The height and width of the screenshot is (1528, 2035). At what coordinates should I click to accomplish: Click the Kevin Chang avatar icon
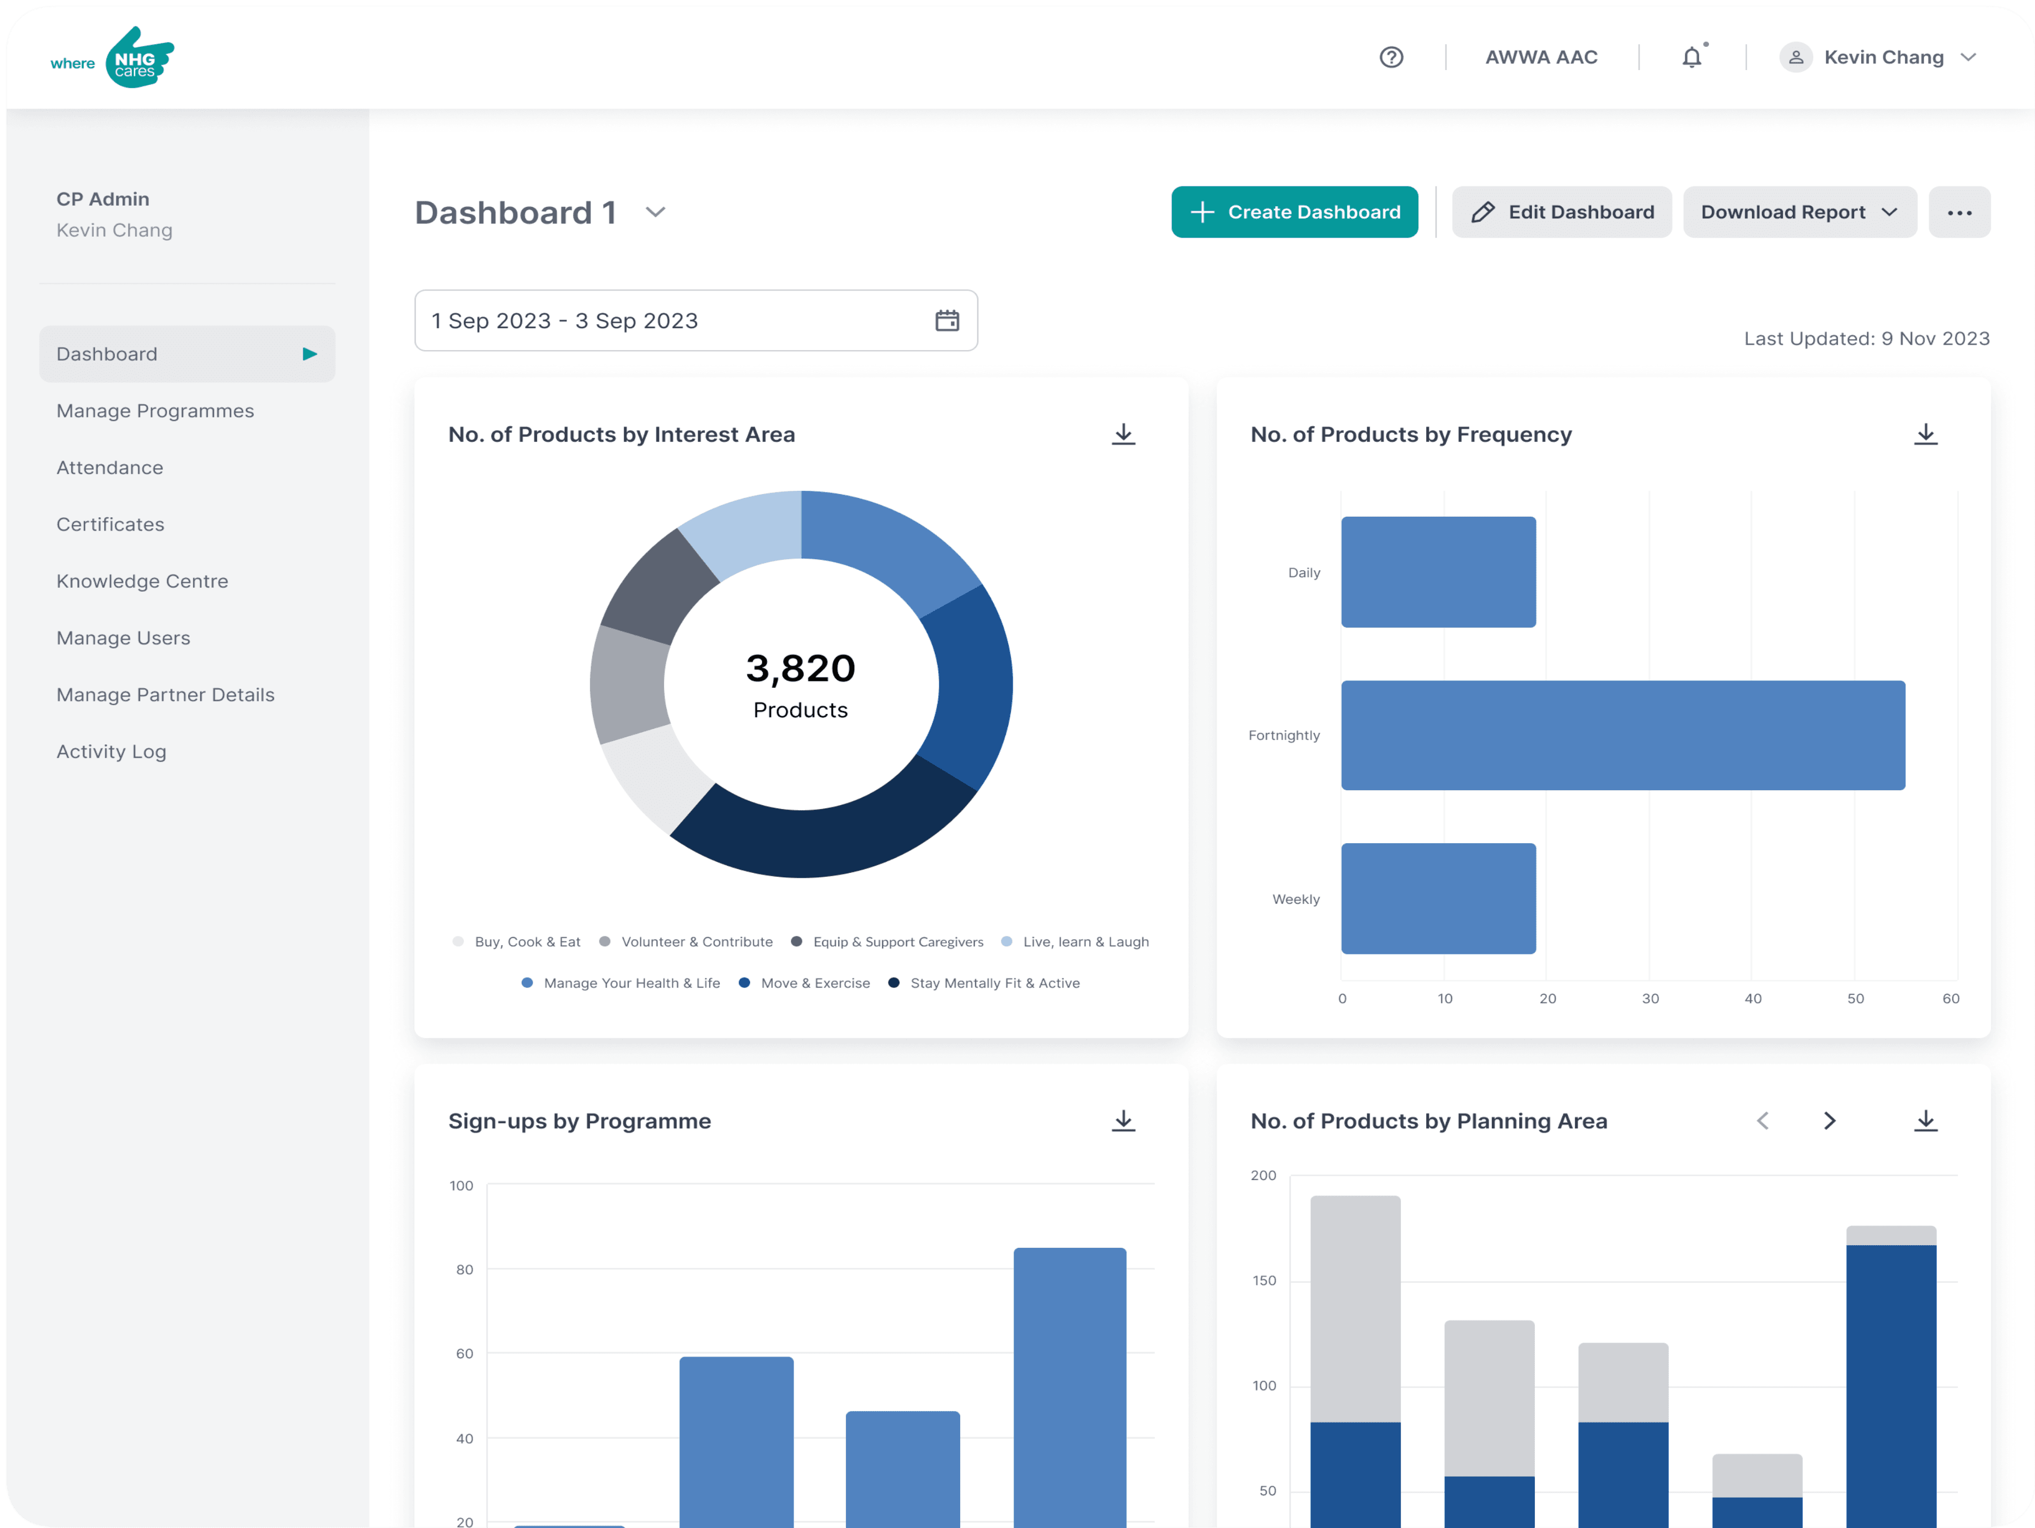[1796, 57]
